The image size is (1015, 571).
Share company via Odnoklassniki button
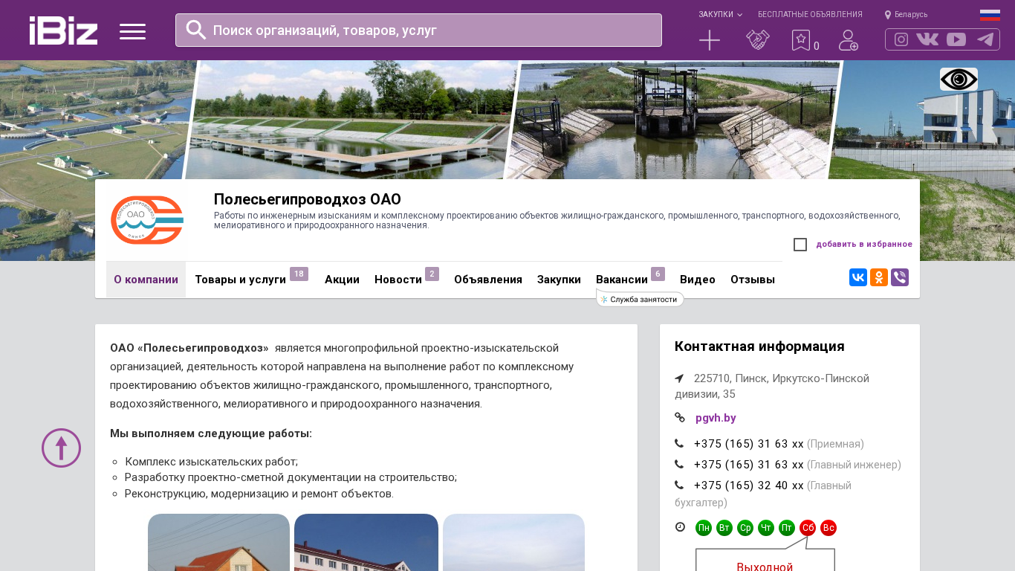coord(879,277)
